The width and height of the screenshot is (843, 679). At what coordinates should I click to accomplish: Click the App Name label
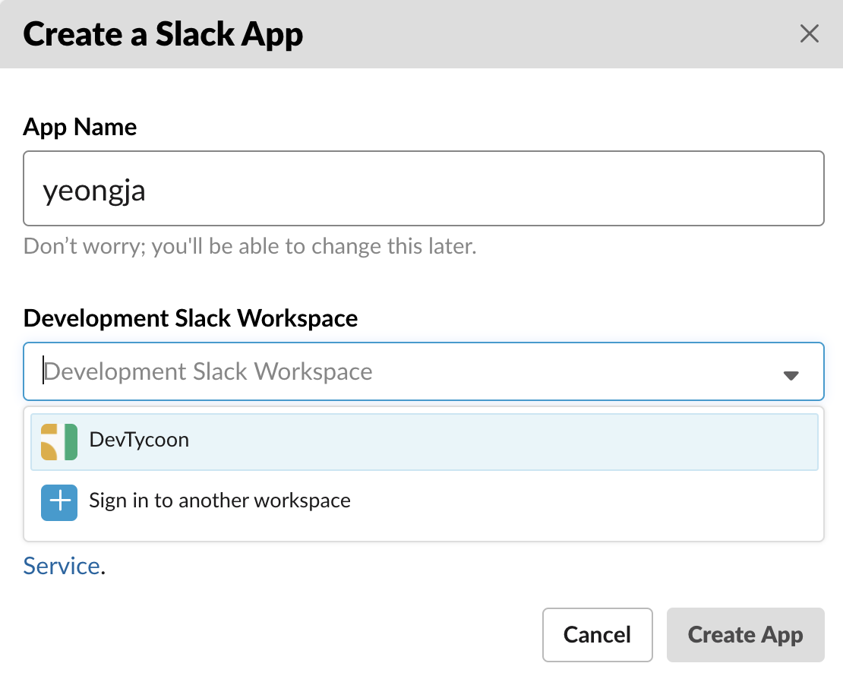[80, 128]
